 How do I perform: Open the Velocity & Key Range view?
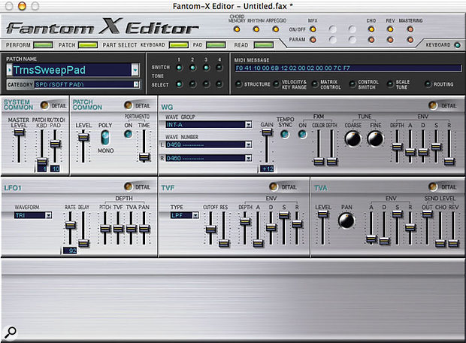pos(276,84)
